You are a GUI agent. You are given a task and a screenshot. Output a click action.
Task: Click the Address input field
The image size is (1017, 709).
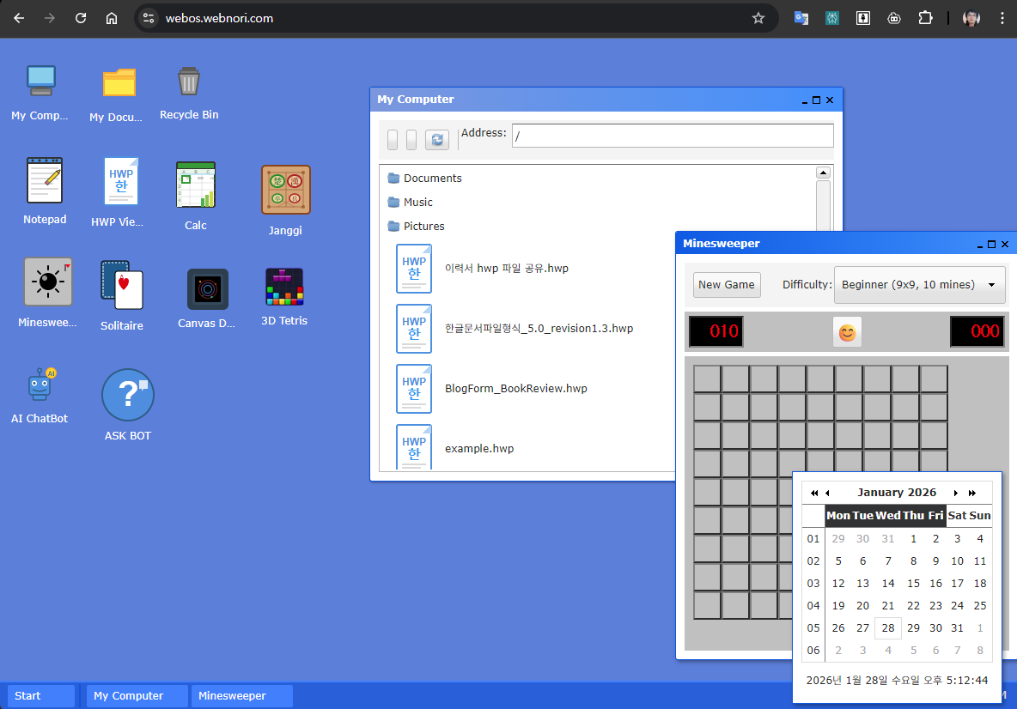tap(672, 136)
